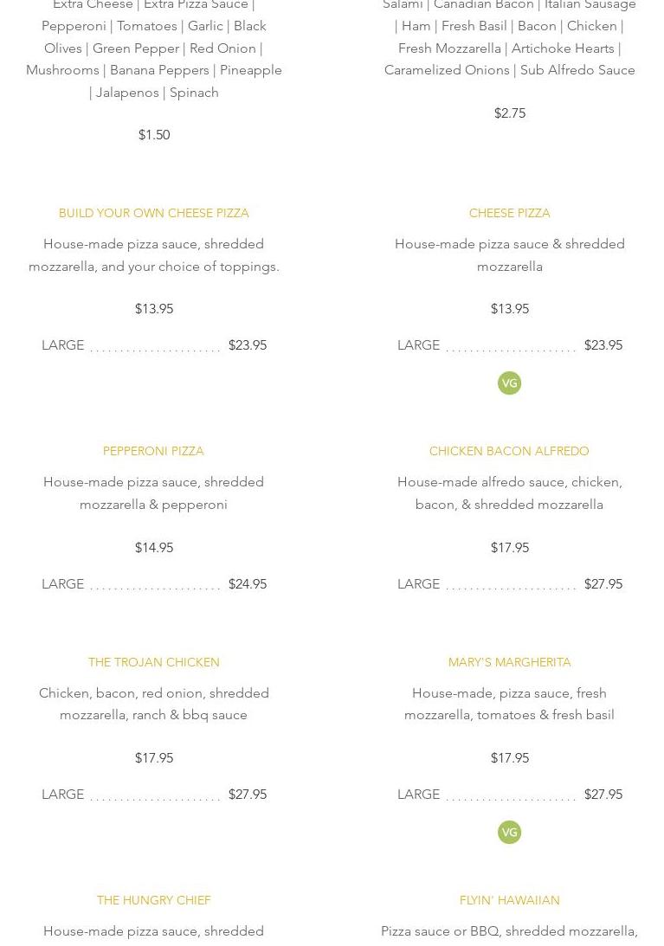Select The Trojan Chicken Large $27.95 price
This screenshot has height=946, width=664.
point(247,795)
